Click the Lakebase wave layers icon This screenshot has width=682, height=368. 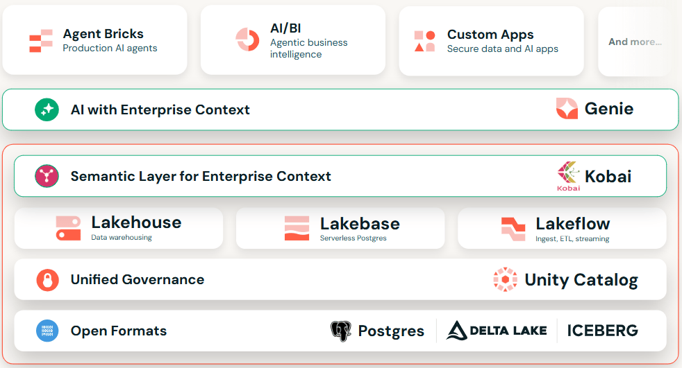pyautogui.click(x=297, y=228)
